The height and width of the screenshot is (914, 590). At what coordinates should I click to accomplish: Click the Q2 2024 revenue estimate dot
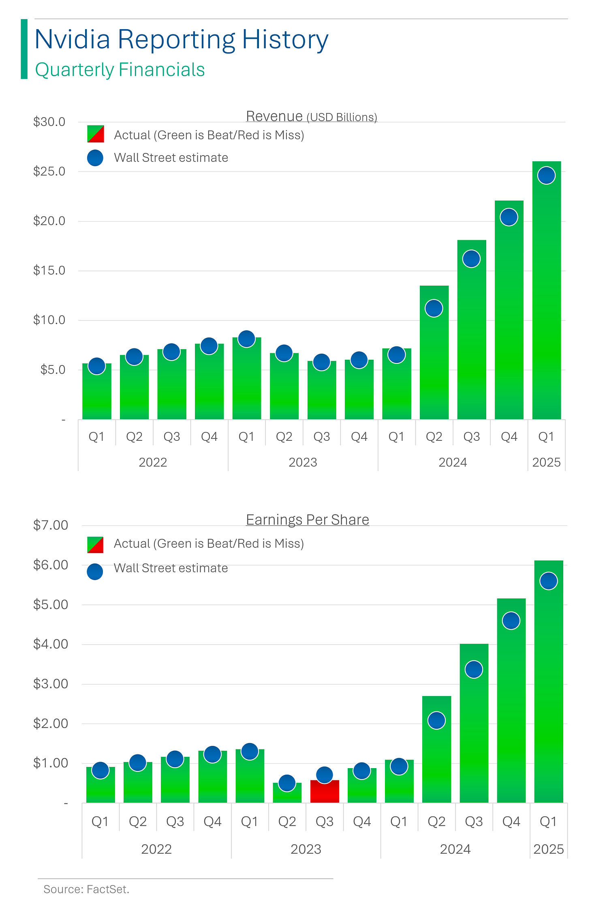[x=434, y=308]
